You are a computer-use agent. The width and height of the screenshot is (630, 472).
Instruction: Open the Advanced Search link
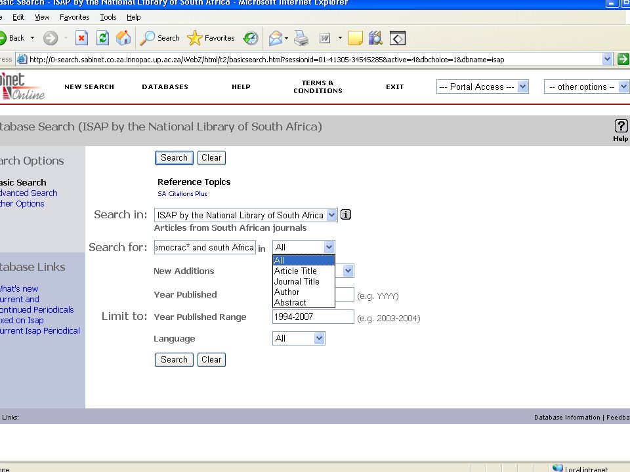pyautogui.click(x=28, y=193)
